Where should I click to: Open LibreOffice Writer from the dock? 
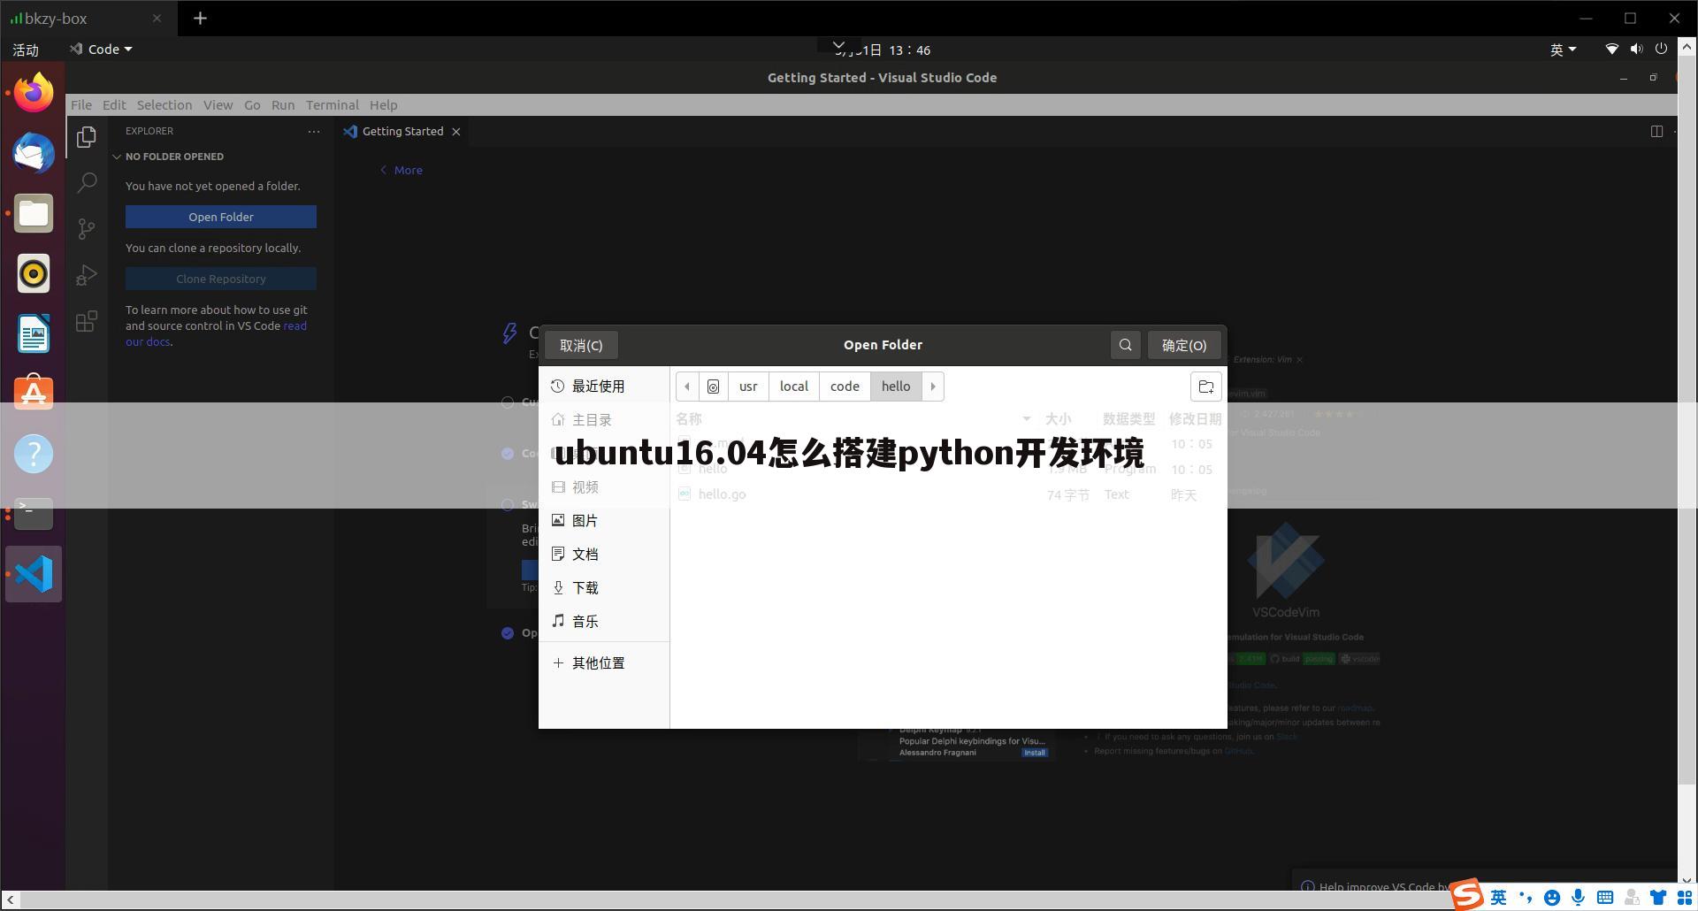(x=34, y=333)
